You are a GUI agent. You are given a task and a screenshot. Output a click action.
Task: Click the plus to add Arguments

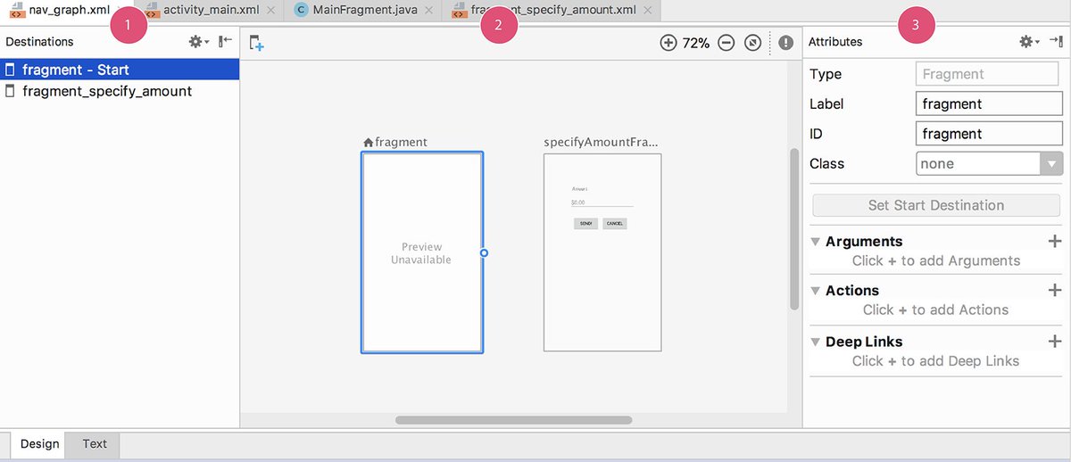(1055, 242)
